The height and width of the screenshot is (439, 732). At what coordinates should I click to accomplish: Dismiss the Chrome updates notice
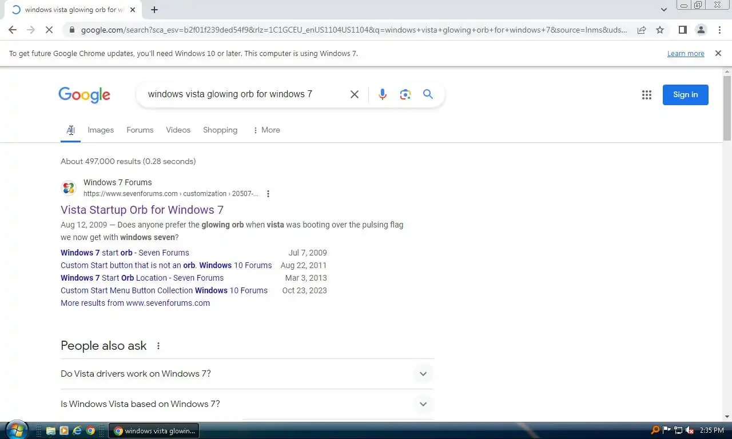[718, 53]
